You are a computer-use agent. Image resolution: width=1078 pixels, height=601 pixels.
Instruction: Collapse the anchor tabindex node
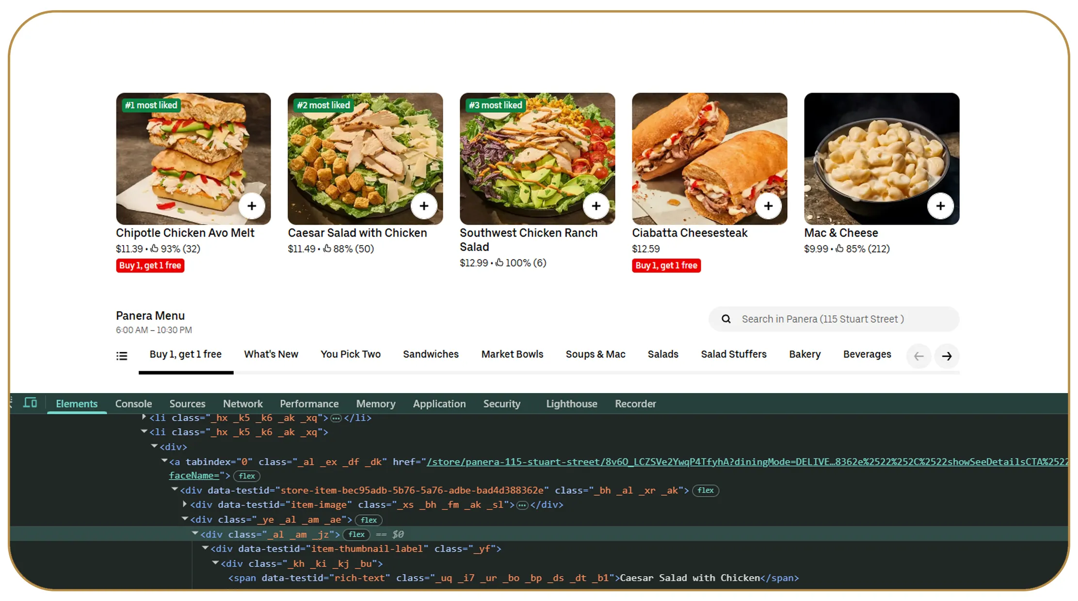point(164,461)
